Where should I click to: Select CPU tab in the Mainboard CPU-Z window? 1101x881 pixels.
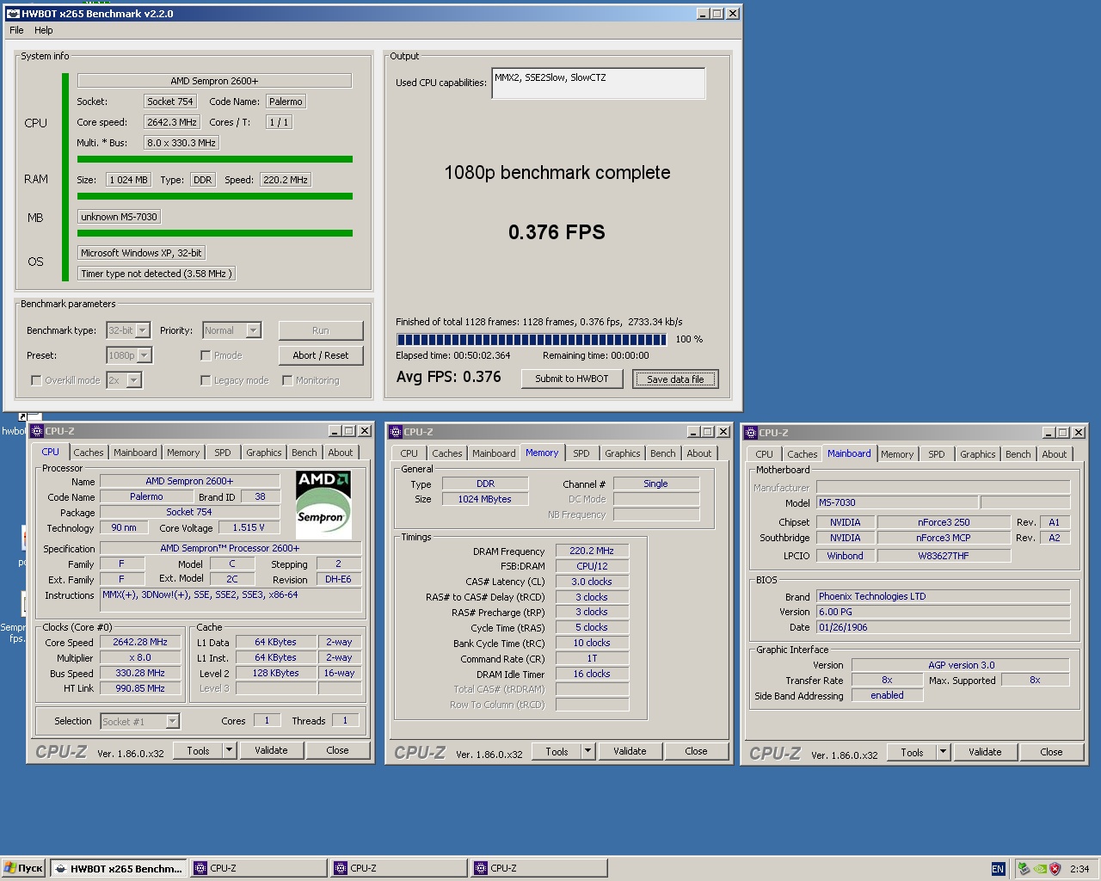point(764,454)
